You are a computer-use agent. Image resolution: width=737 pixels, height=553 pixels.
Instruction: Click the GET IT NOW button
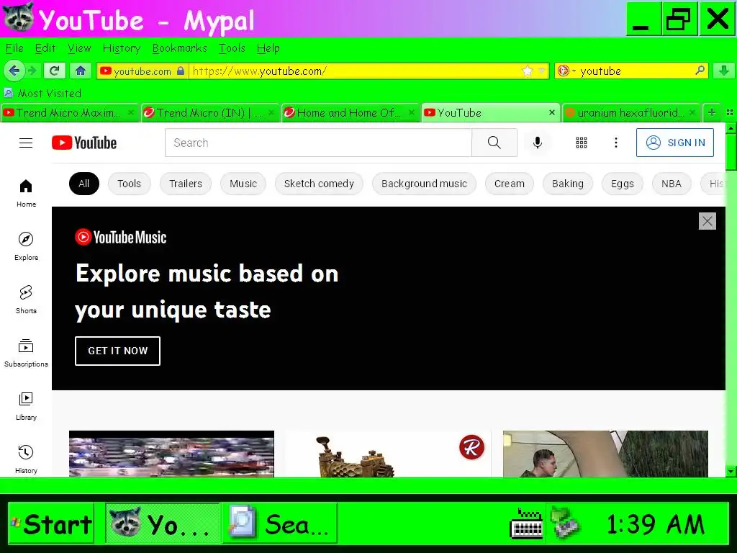tap(117, 351)
